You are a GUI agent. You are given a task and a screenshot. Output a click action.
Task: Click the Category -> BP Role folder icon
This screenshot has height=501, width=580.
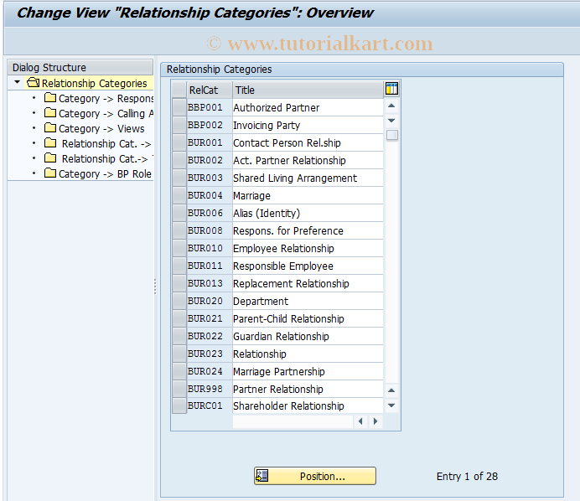tap(50, 173)
